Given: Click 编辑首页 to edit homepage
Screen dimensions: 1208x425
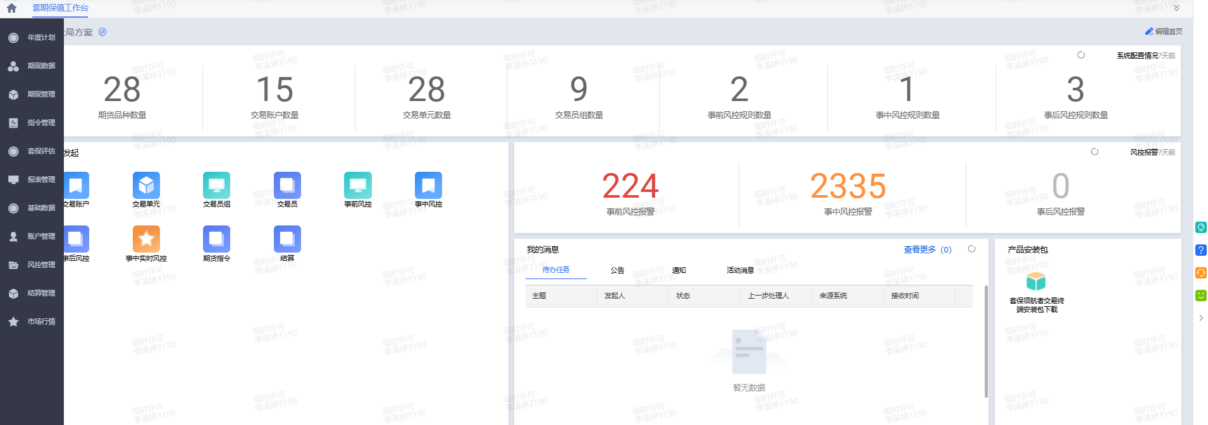Looking at the screenshot, I should point(1164,32).
